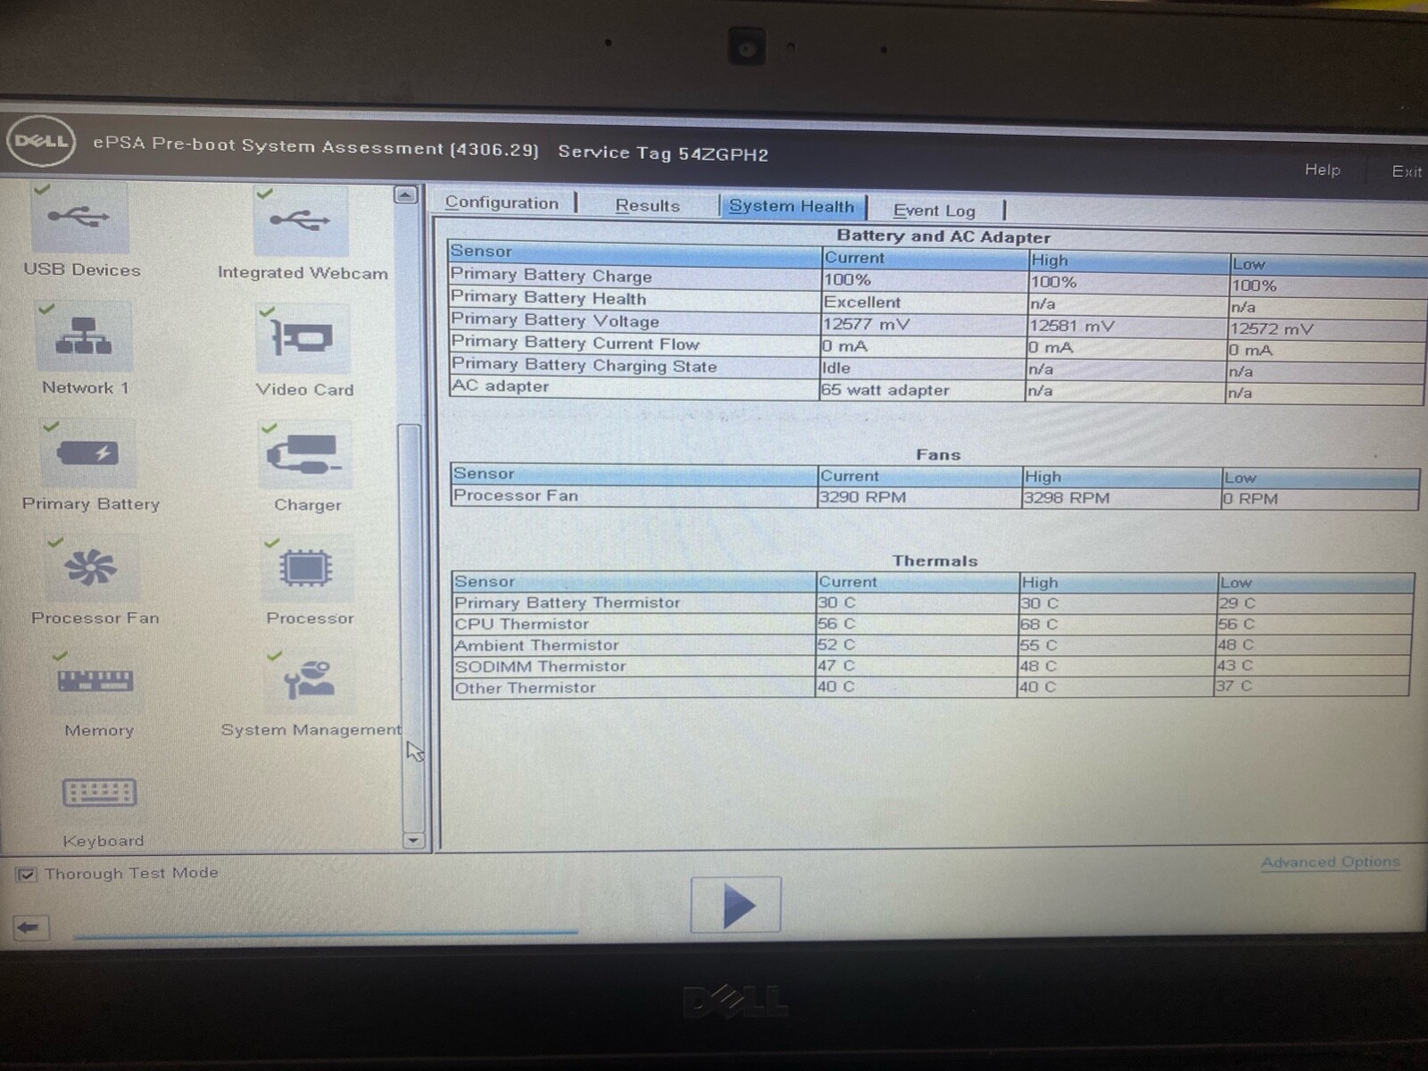Click the '65 watt adapter' value

point(885,390)
